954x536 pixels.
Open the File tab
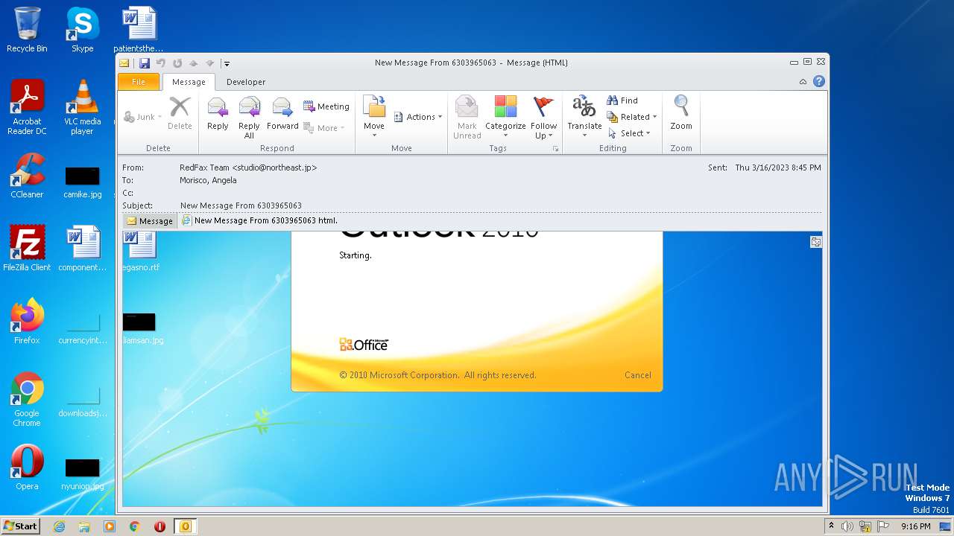pyautogui.click(x=139, y=82)
